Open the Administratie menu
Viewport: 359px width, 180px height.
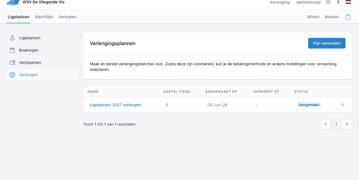(x=309, y=2)
